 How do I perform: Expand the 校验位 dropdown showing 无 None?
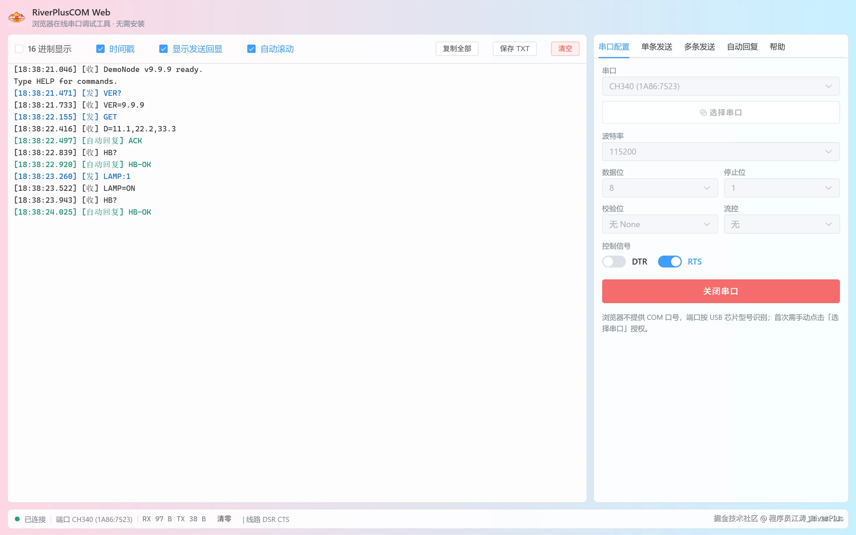pyautogui.click(x=660, y=224)
